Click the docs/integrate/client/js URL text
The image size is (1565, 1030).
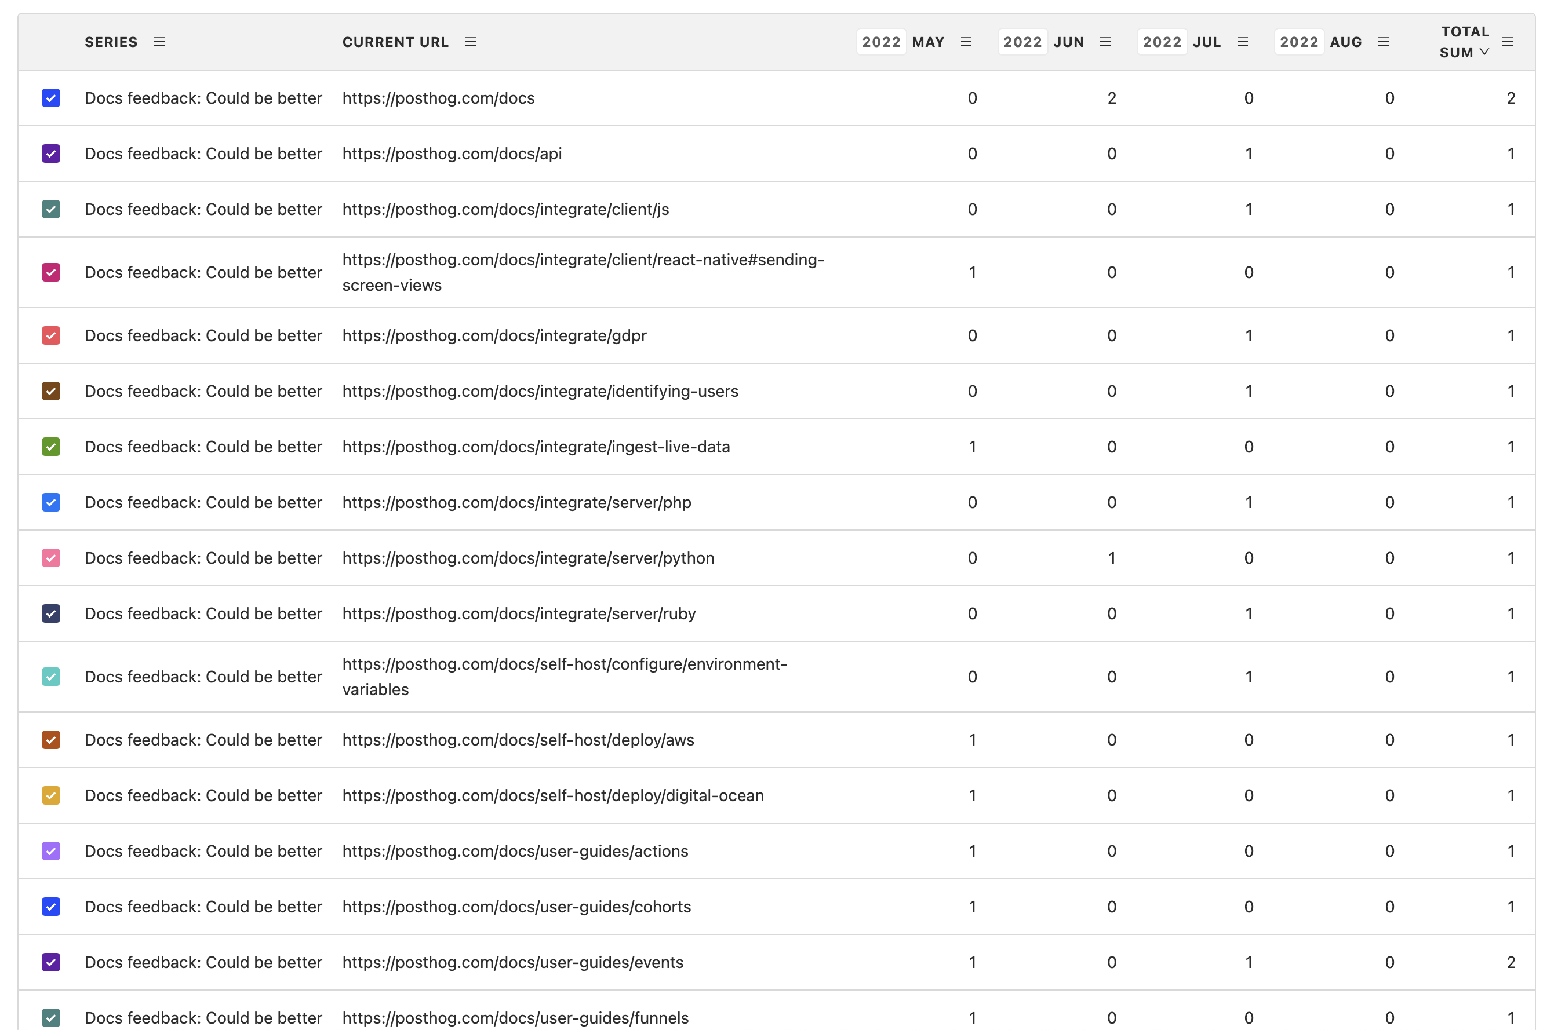(x=505, y=209)
